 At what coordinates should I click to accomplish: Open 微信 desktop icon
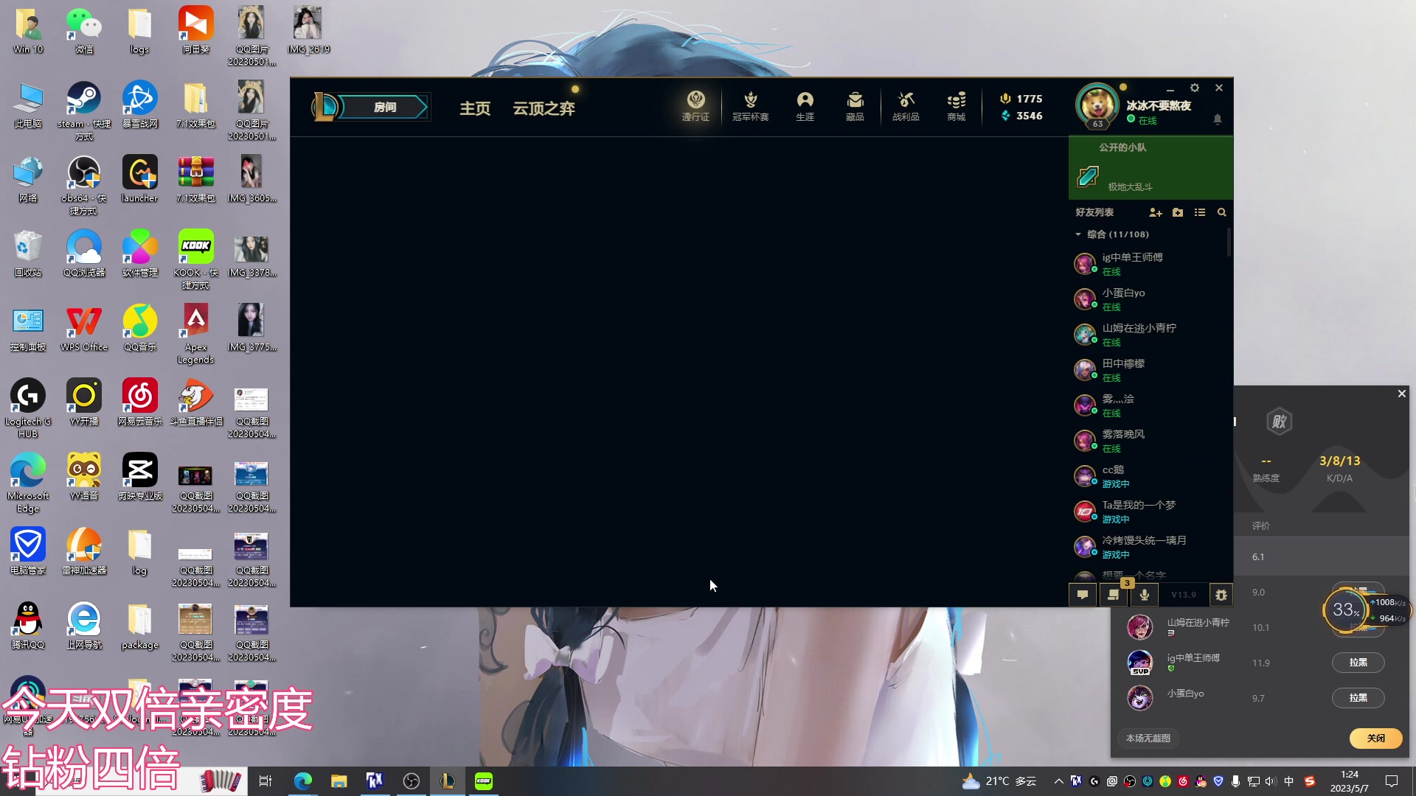click(83, 31)
